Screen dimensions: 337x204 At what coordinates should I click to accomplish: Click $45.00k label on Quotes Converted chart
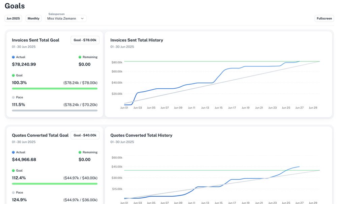point(117,167)
